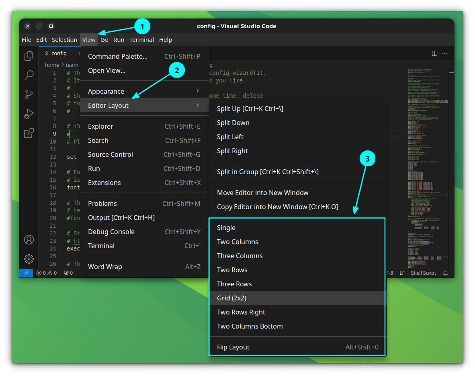Open the Run menu in menu bar
This screenshot has width=475, height=376.
119,40
